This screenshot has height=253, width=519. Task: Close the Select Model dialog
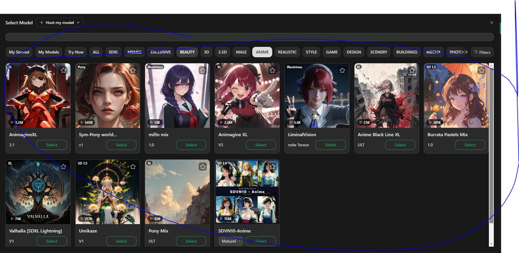[x=492, y=22]
